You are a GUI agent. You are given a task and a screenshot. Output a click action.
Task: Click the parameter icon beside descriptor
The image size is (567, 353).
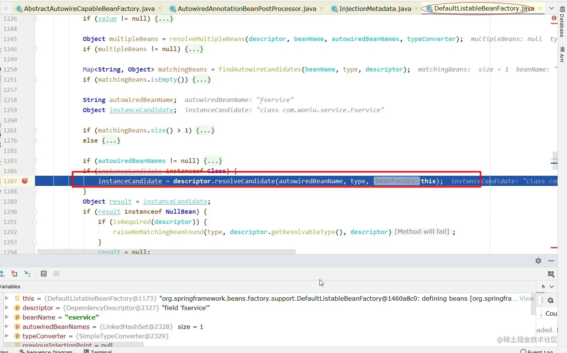17,308
